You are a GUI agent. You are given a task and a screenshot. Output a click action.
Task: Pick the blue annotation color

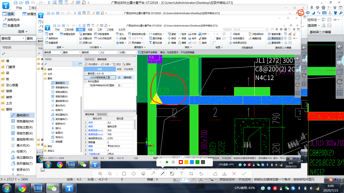coord(192,162)
